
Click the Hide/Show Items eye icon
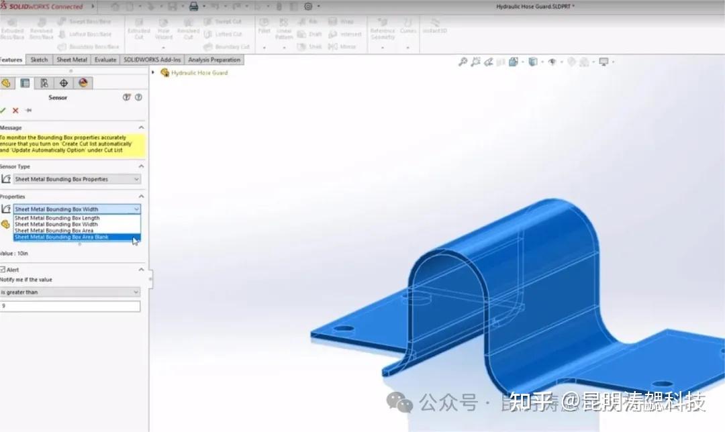552,62
